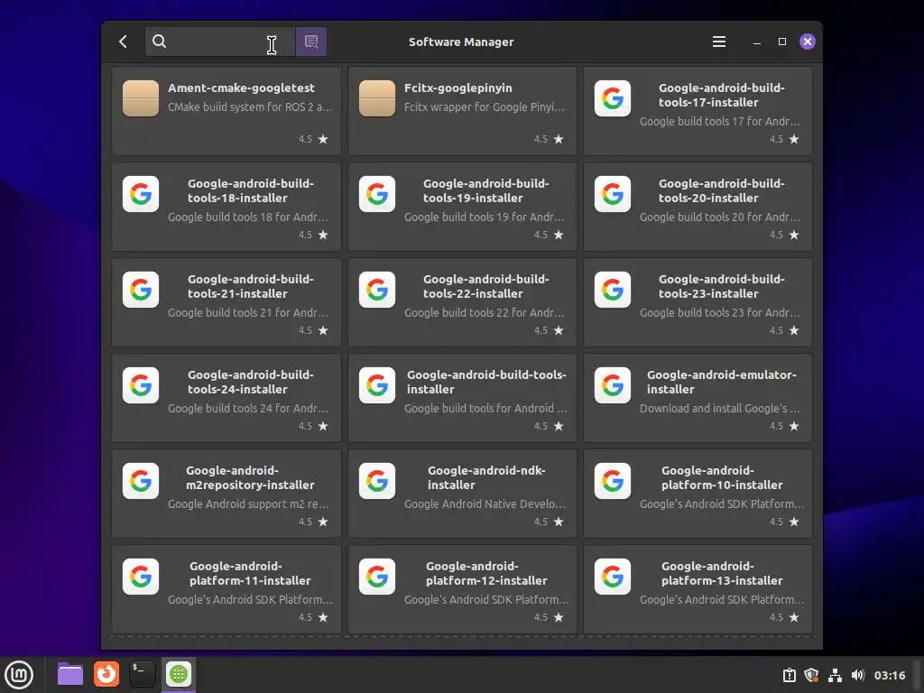Click description 'Google Android Native Develo…'
This screenshot has height=693, width=924.
[485, 504]
